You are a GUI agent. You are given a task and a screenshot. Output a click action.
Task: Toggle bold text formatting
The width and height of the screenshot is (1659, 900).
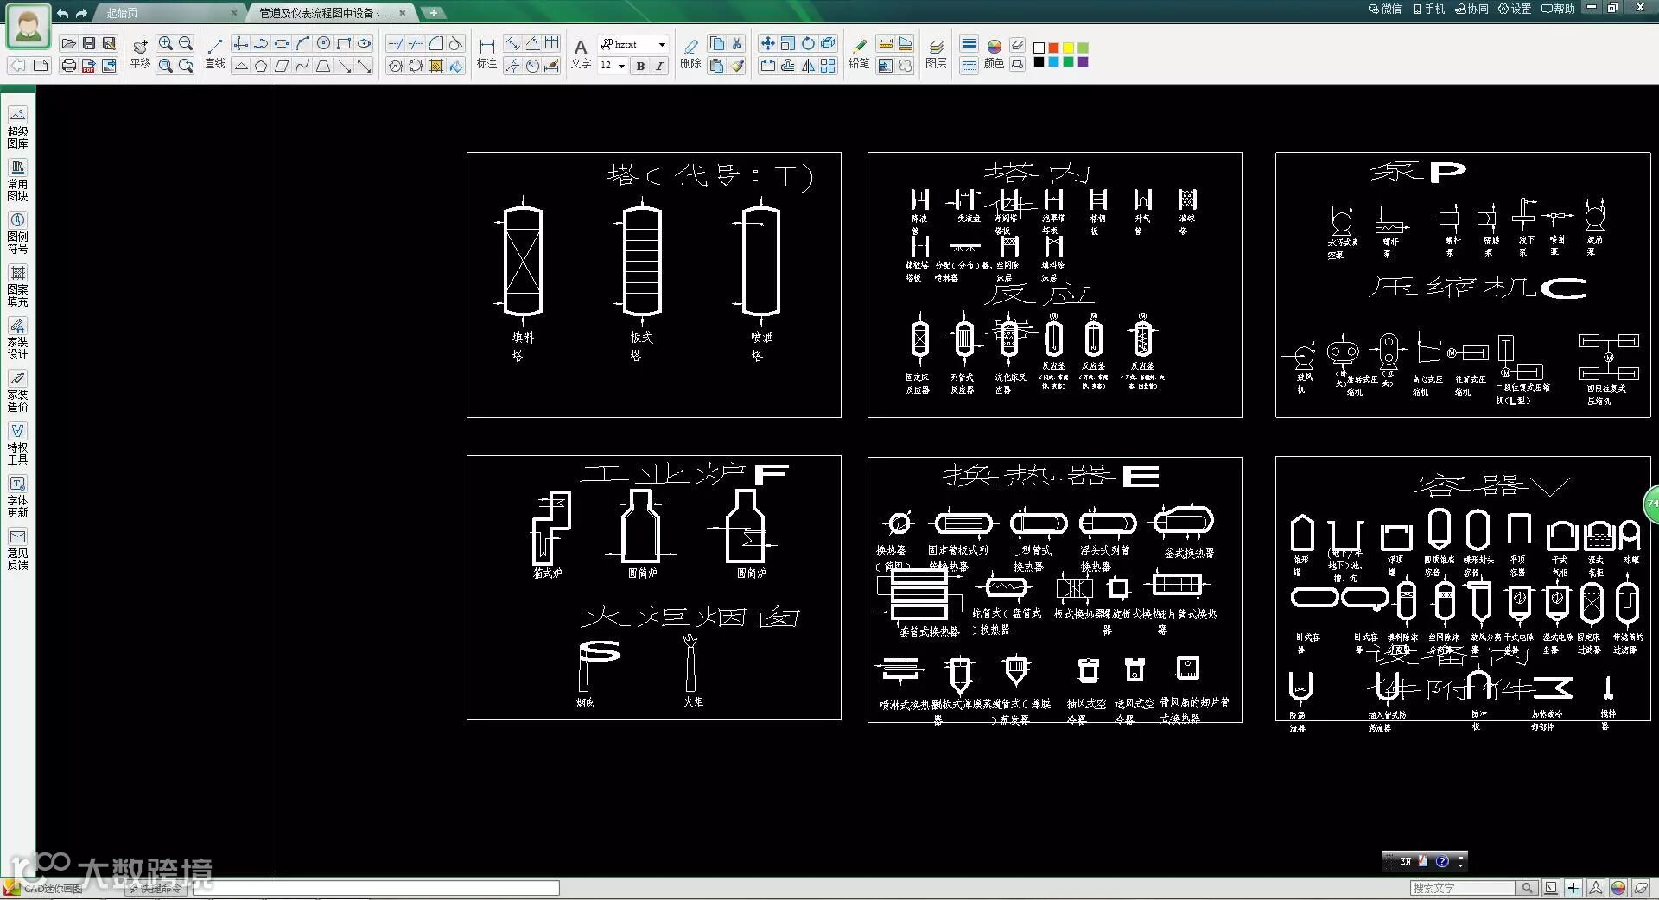pos(640,66)
